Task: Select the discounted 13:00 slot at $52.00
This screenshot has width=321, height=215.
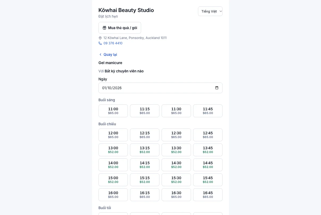Action: [113, 150]
